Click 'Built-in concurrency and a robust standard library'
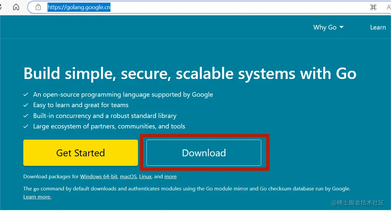Screen dimensions: 391x213 click(105, 116)
